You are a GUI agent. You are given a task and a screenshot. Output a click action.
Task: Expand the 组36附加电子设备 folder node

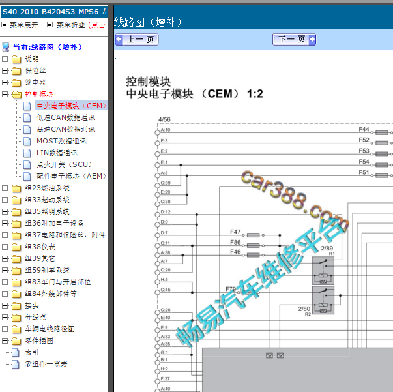tap(5, 223)
